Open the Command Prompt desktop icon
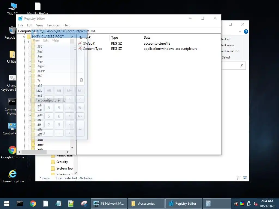The width and height of the screenshot is (279, 209). 11,107
